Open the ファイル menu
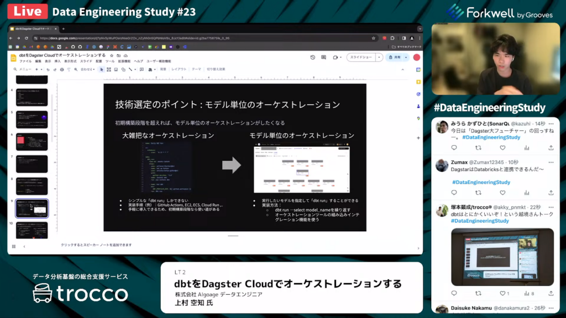566x318 pixels. (25, 61)
